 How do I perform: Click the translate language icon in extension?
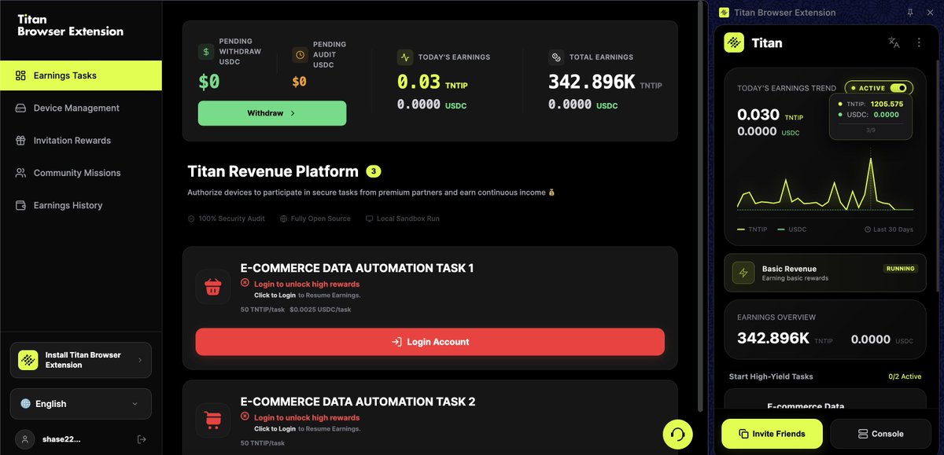coord(894,42)
